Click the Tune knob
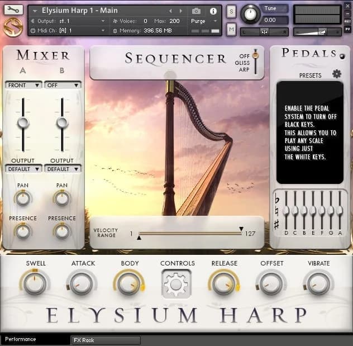Screen dimensions: 353x346 coord(250,14)
